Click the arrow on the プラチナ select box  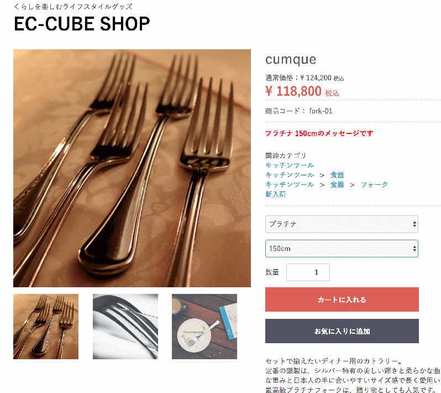click(414, 224)
